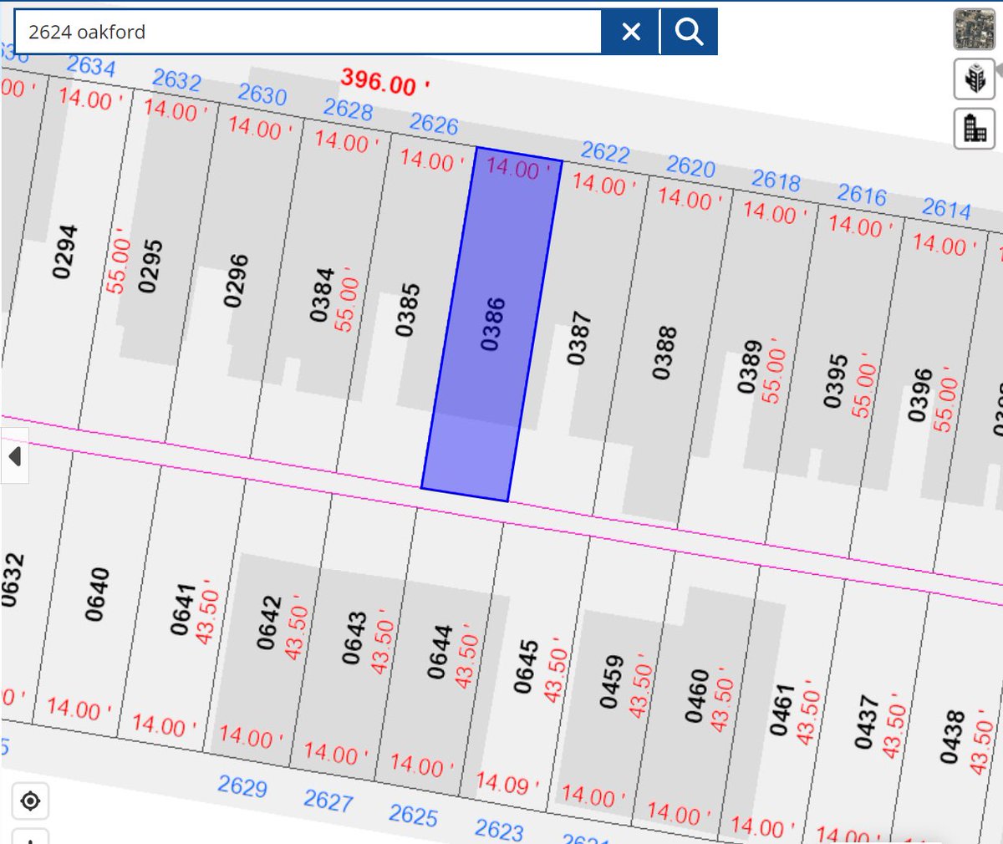Click the 14.09' frontage dimension

[508, 784]
